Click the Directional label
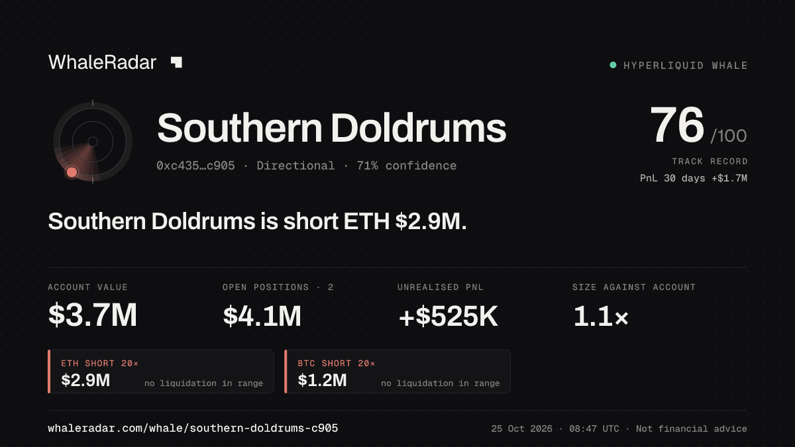This screenshot has height=447, width=795. [295, 166]
